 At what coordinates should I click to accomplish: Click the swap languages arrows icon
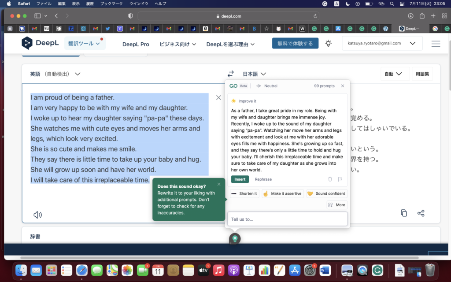point(230,74)
